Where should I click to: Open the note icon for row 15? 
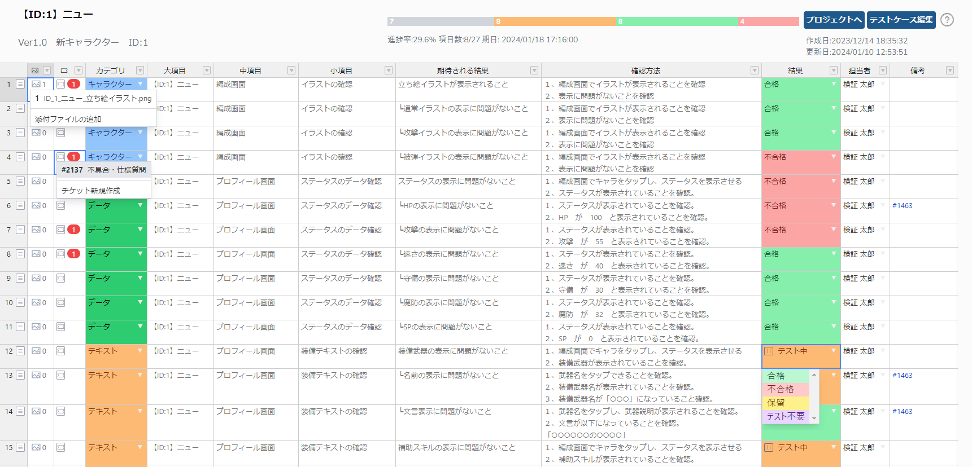(20, 447)
